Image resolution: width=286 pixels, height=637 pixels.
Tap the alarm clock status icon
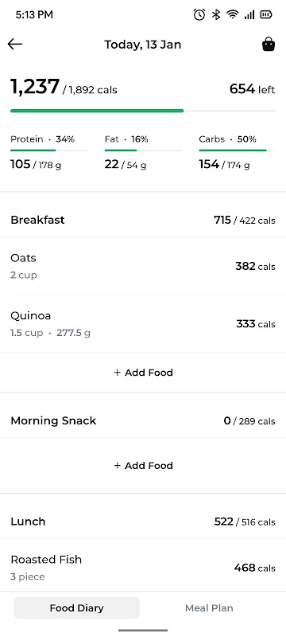(x=199, y=15)
